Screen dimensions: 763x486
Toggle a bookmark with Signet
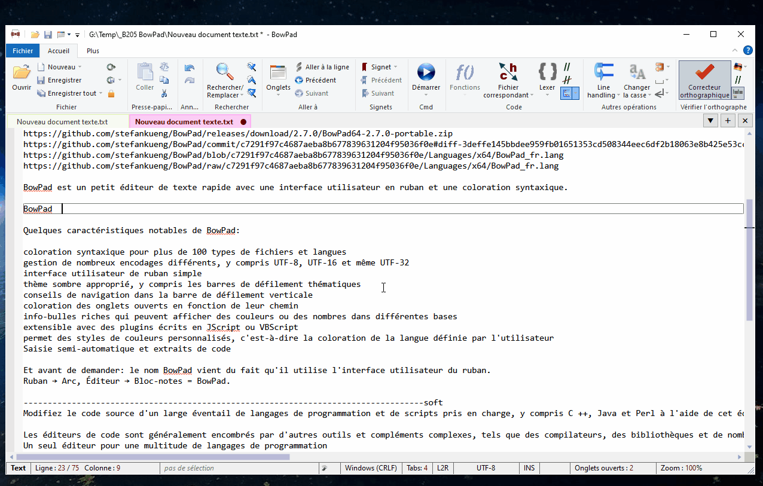pyautogui.click(x=376, y=67)
